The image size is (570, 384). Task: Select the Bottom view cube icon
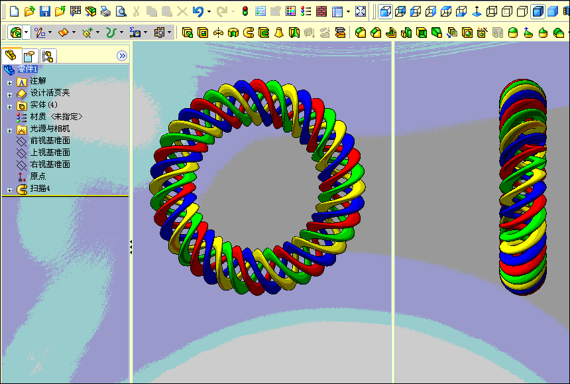click(x=462, y=11)
